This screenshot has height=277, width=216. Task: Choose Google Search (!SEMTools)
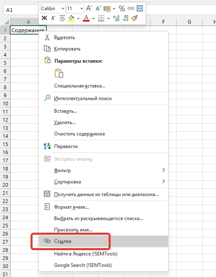(x=103, y=265)
